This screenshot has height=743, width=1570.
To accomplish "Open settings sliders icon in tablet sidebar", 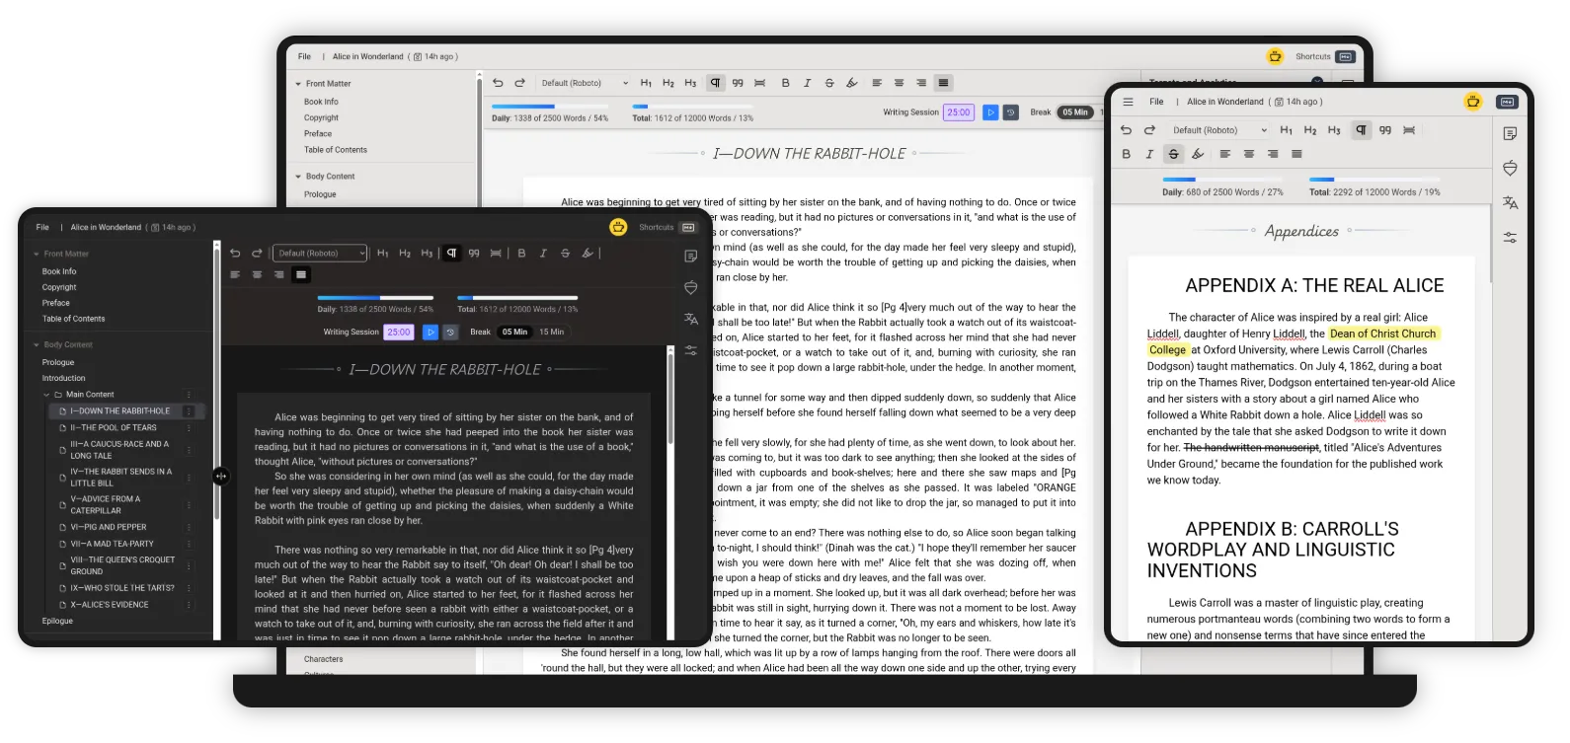I will (1510, 238).
